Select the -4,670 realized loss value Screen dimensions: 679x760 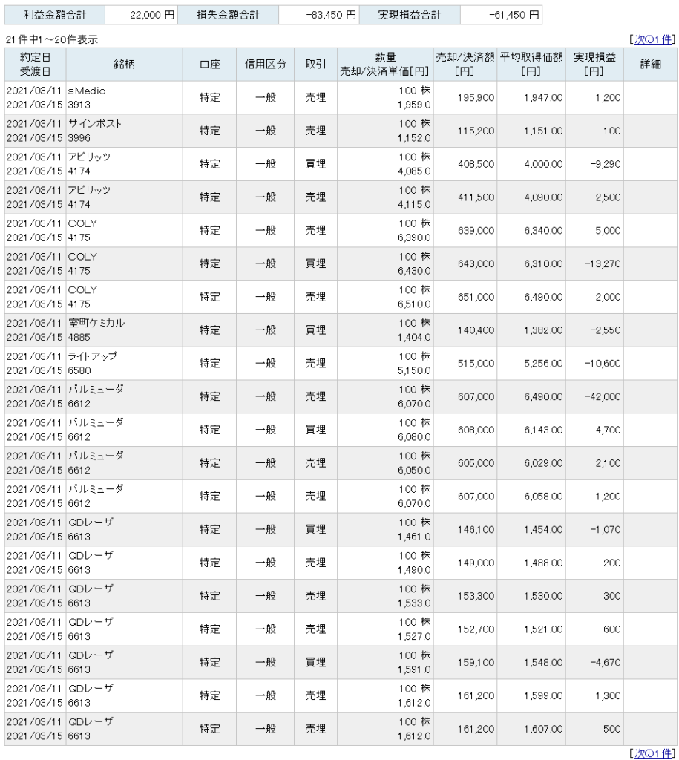coord(606,662)
